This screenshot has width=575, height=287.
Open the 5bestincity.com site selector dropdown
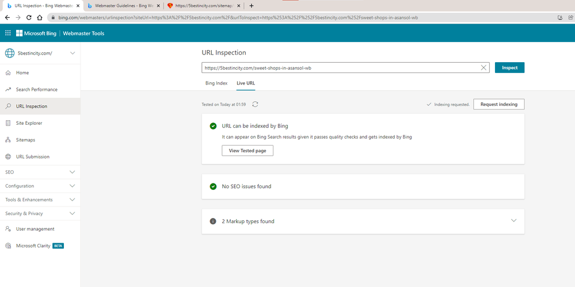[73, 53]
